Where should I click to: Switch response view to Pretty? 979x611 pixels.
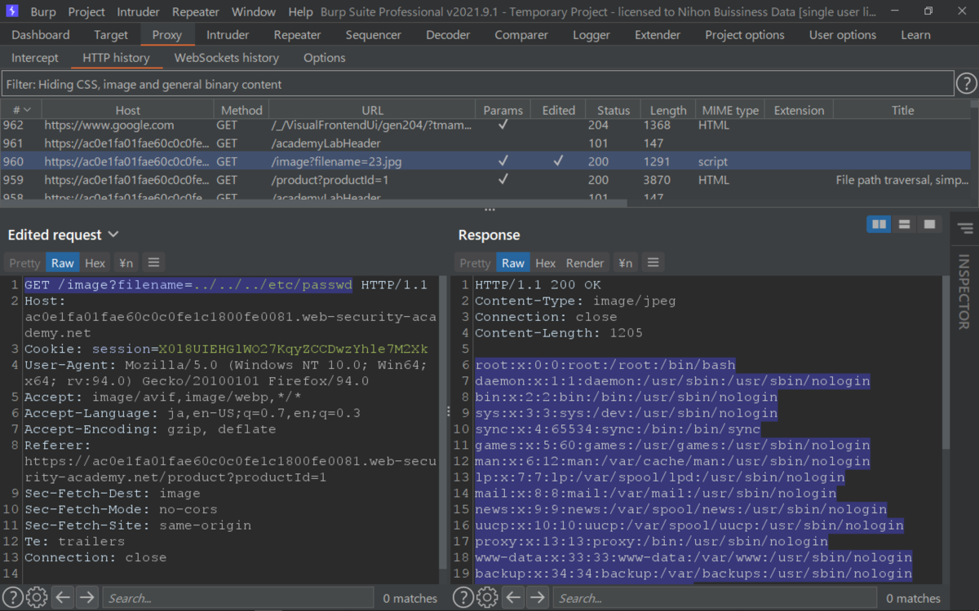click(x=475, y=262)
